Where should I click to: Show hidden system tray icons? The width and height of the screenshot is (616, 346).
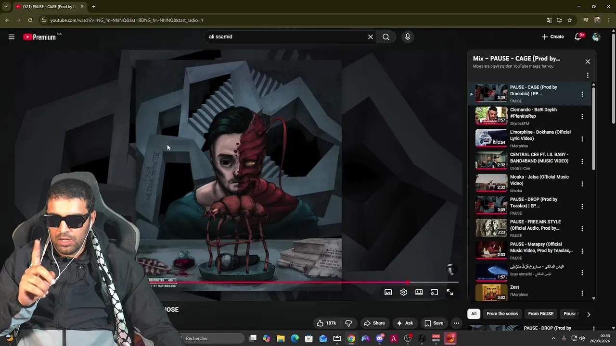click(553, 338)
